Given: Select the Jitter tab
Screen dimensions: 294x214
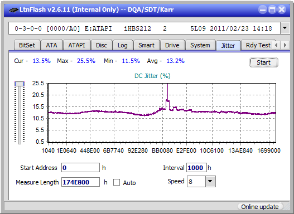Looking at the screenshot, I should click(x=228, y=46).
